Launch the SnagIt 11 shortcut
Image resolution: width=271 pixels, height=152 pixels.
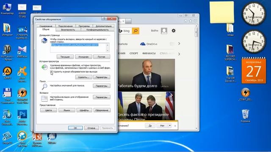[7, 138]
